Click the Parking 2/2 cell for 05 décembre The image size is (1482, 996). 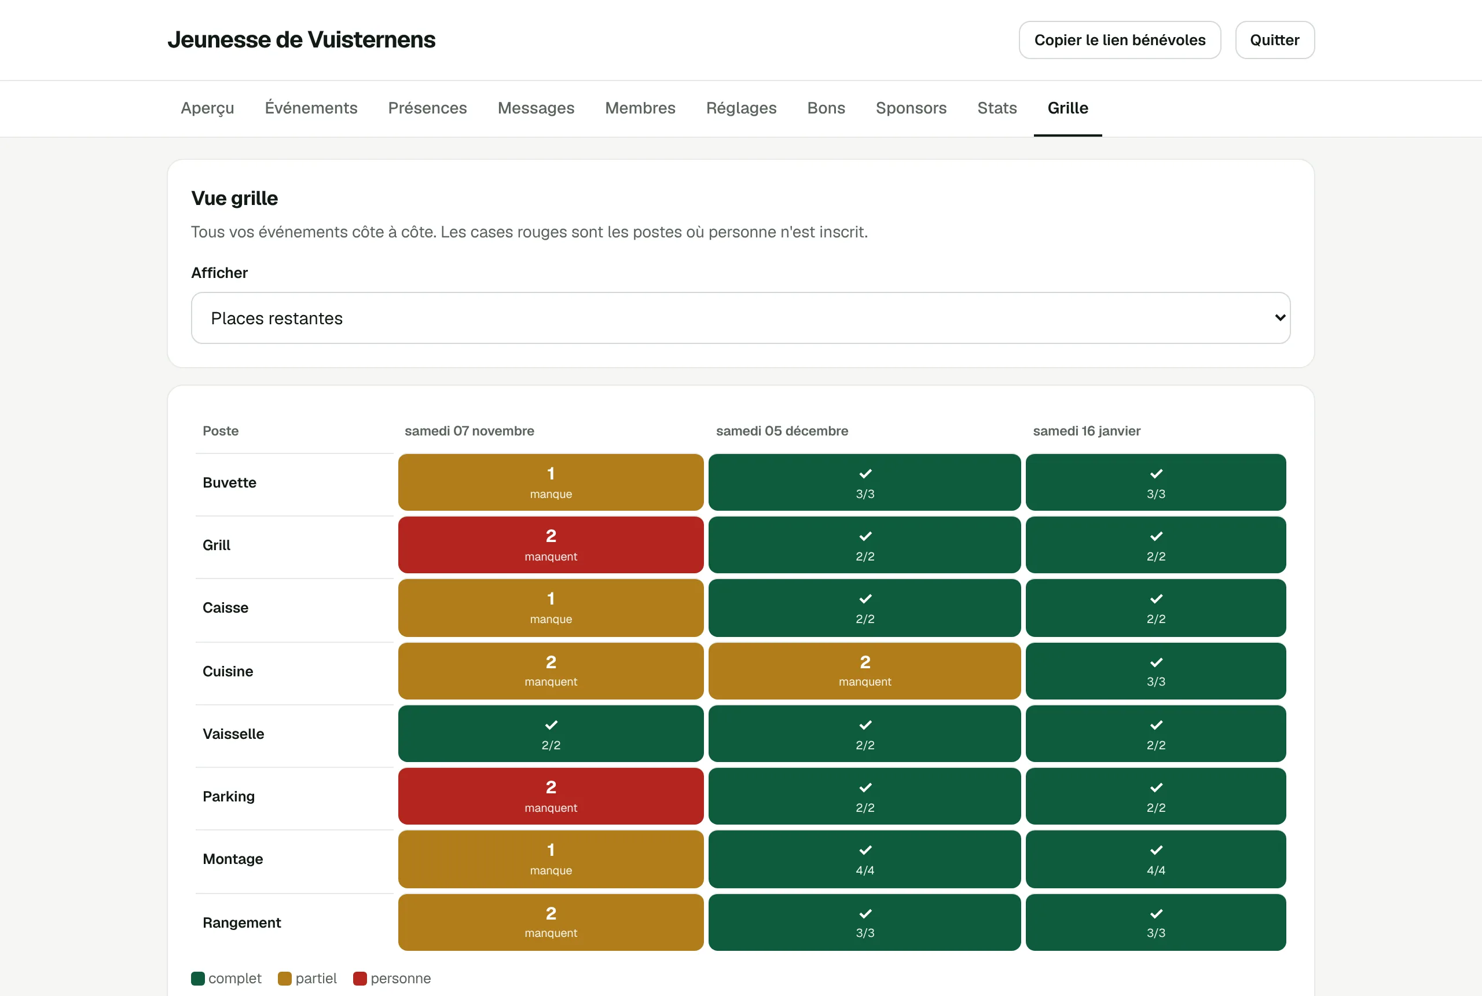tap(864, 796)
